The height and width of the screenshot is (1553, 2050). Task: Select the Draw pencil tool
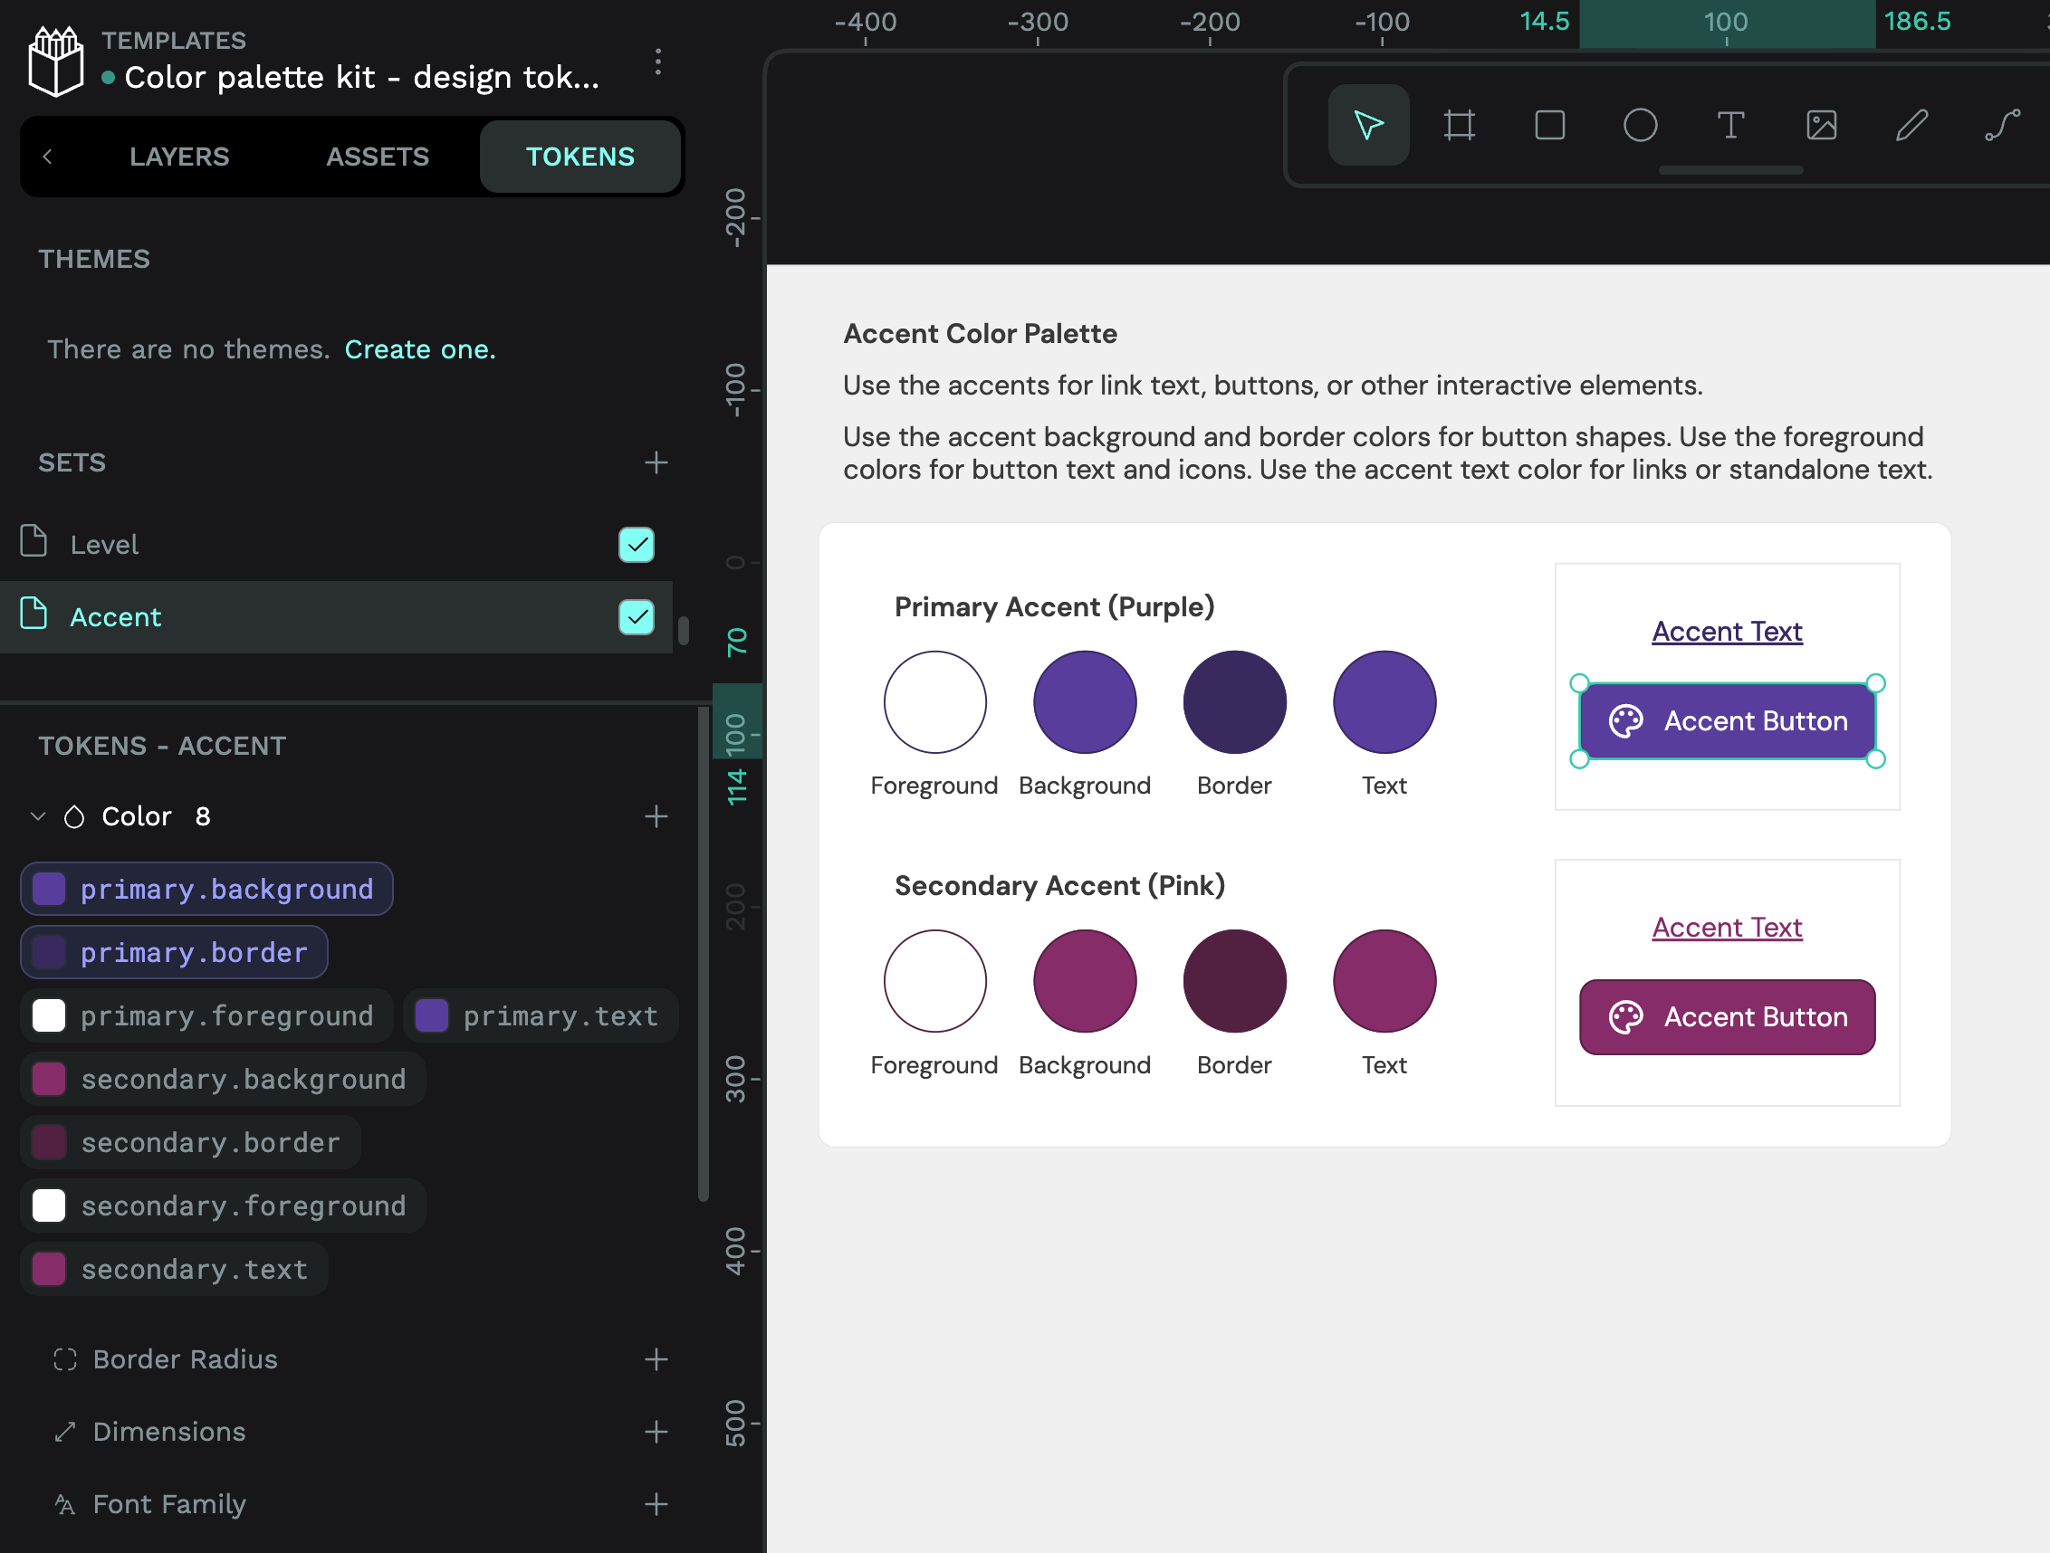click(1911, 125)
